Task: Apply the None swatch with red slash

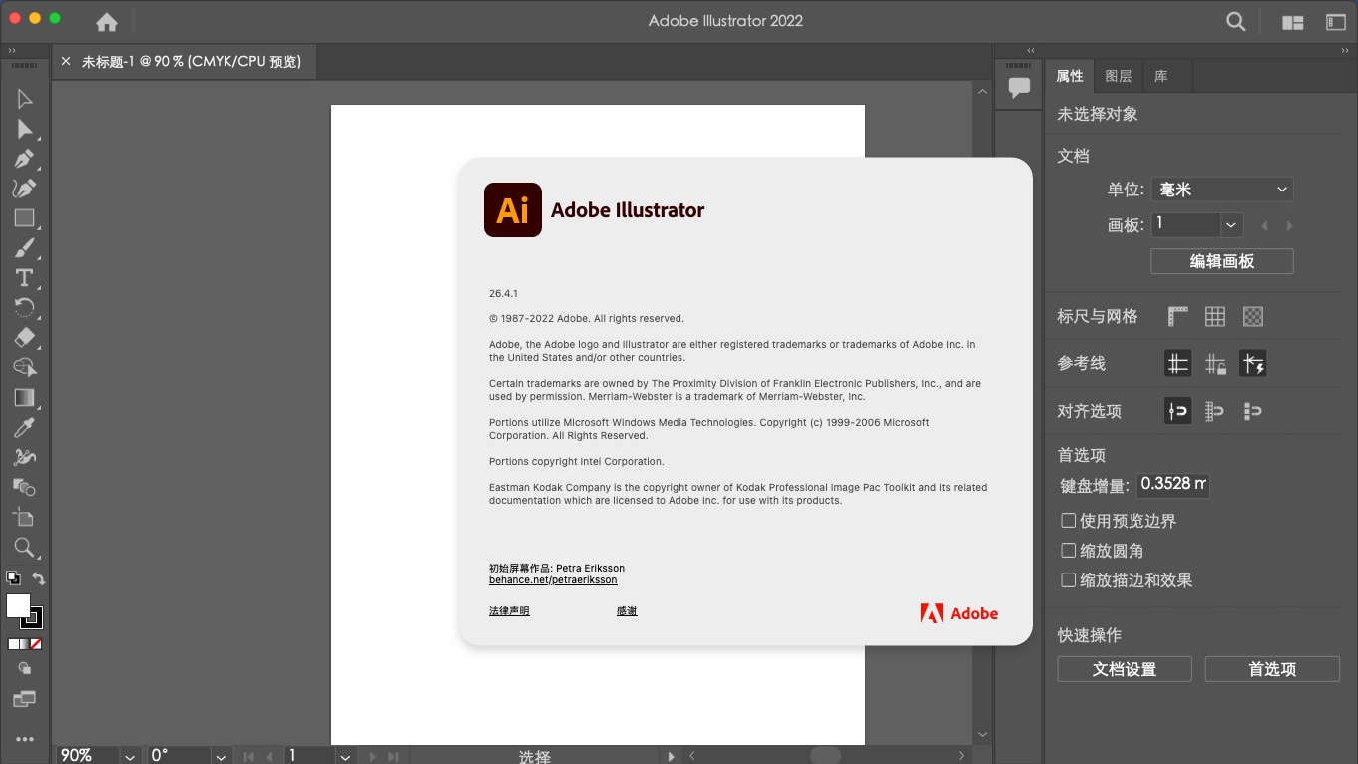Action: tap(37, 644)
